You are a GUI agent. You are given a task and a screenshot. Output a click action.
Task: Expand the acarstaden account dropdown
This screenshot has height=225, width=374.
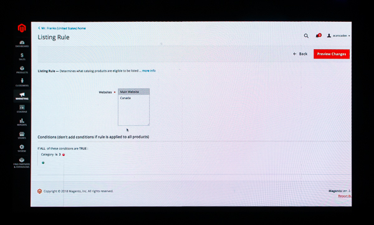(338, 36)
